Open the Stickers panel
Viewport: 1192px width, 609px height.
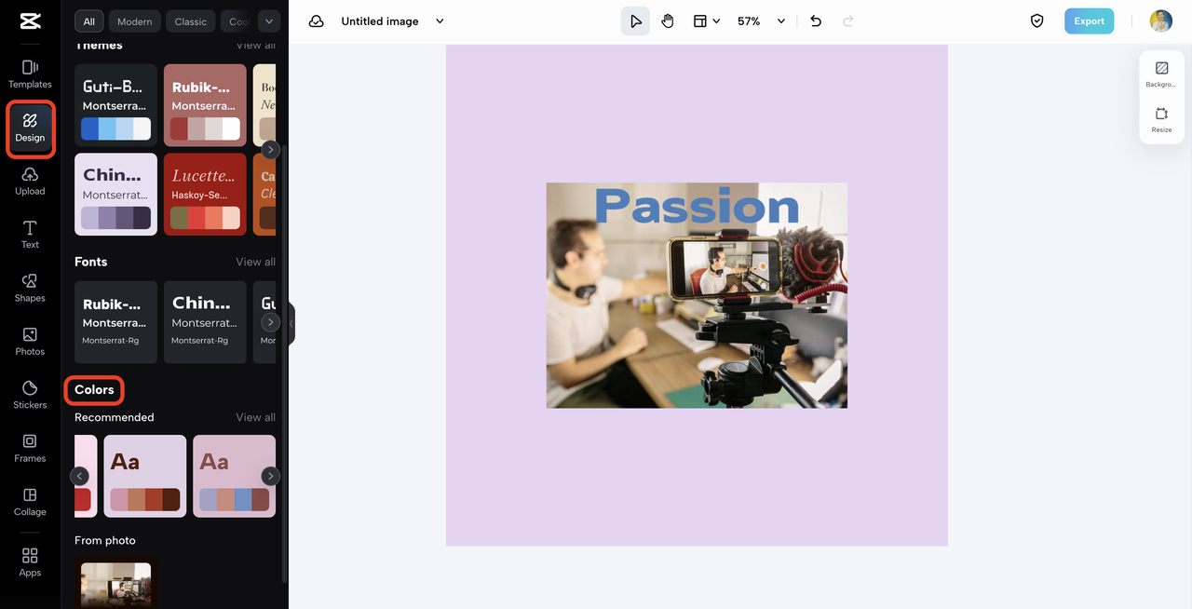[30, 395]
